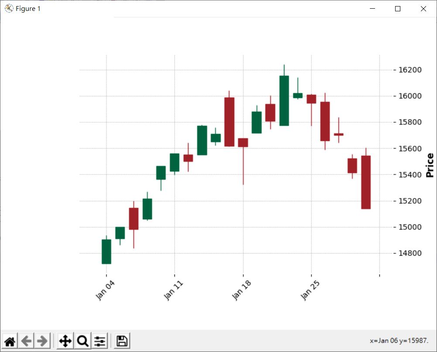437x352 pixels.
Task: Go forward to next view arrow
Action: point(42,341)
